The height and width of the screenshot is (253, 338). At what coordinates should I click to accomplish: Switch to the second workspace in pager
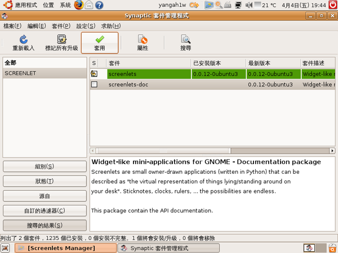pos(321,248)
